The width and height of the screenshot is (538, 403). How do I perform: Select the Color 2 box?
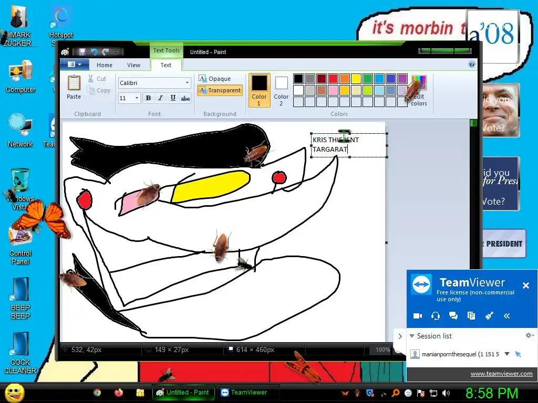(x=281, y=90)
